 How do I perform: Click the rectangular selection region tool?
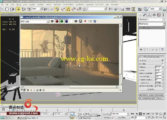(7, 9)
